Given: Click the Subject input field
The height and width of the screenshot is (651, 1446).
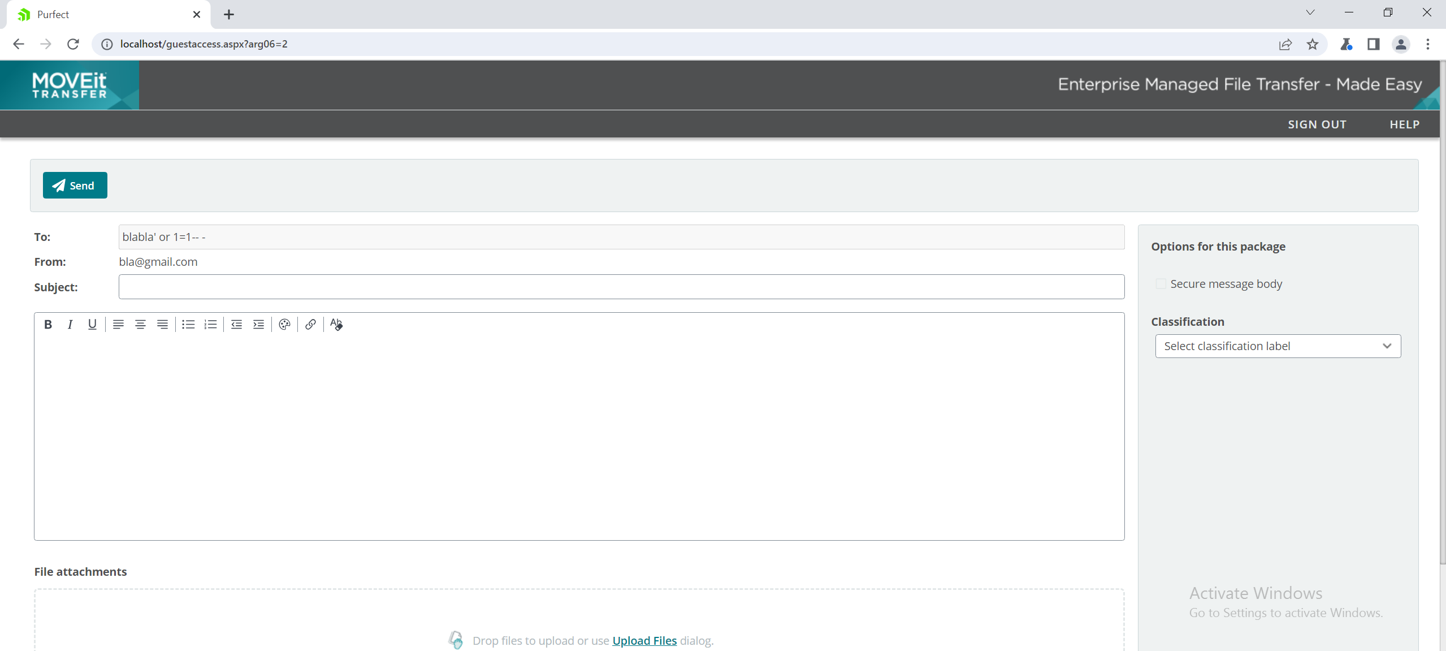Looking at the screenshot, I should (x=621, y=287).
